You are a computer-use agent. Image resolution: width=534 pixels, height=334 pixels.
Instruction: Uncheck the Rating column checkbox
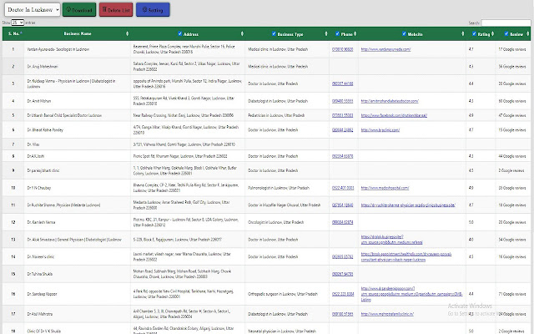coord(474,33)
